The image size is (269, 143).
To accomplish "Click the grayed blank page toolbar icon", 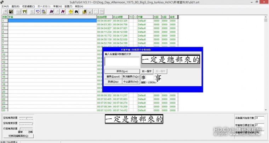I will tap(96, 12).
